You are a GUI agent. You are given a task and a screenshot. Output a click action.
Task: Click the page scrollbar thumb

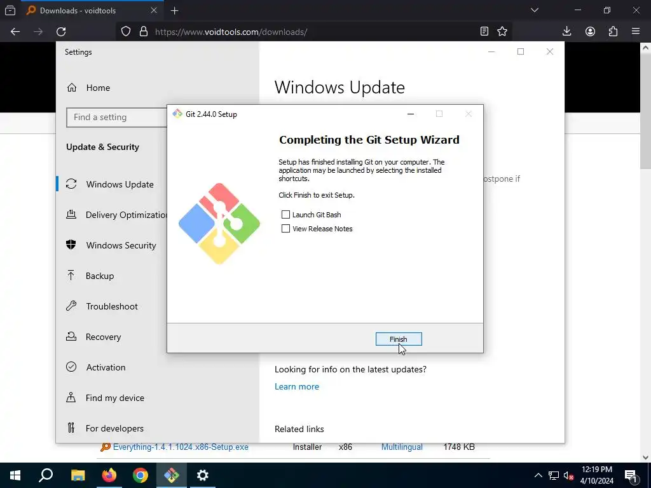tap(645, 111)
